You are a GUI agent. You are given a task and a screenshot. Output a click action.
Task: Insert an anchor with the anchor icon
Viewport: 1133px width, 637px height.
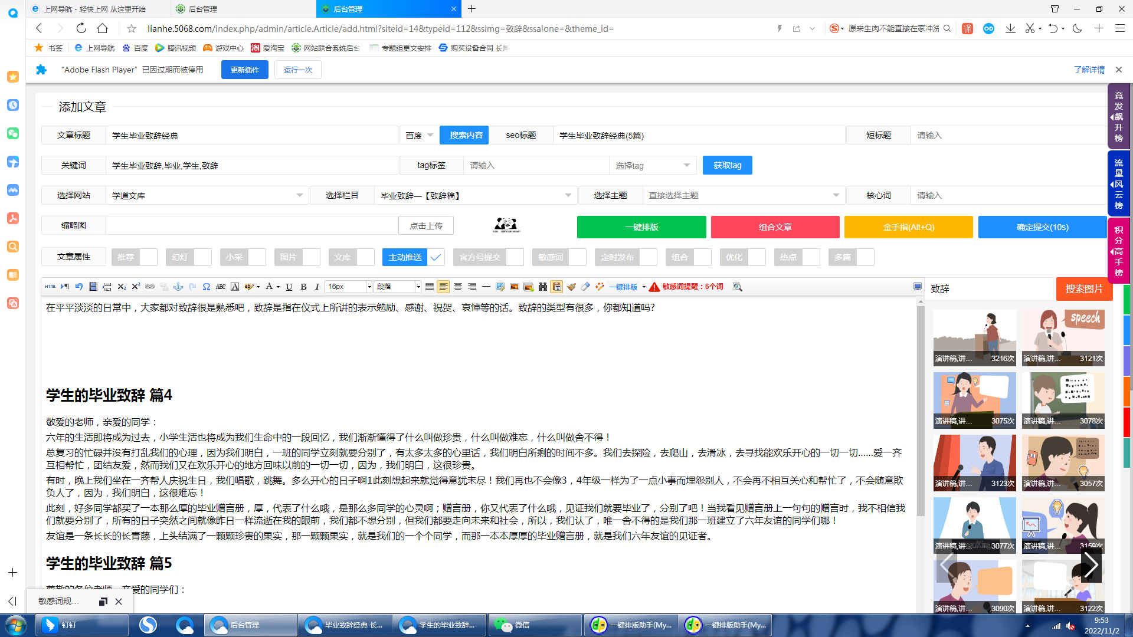tap(178, 287)
